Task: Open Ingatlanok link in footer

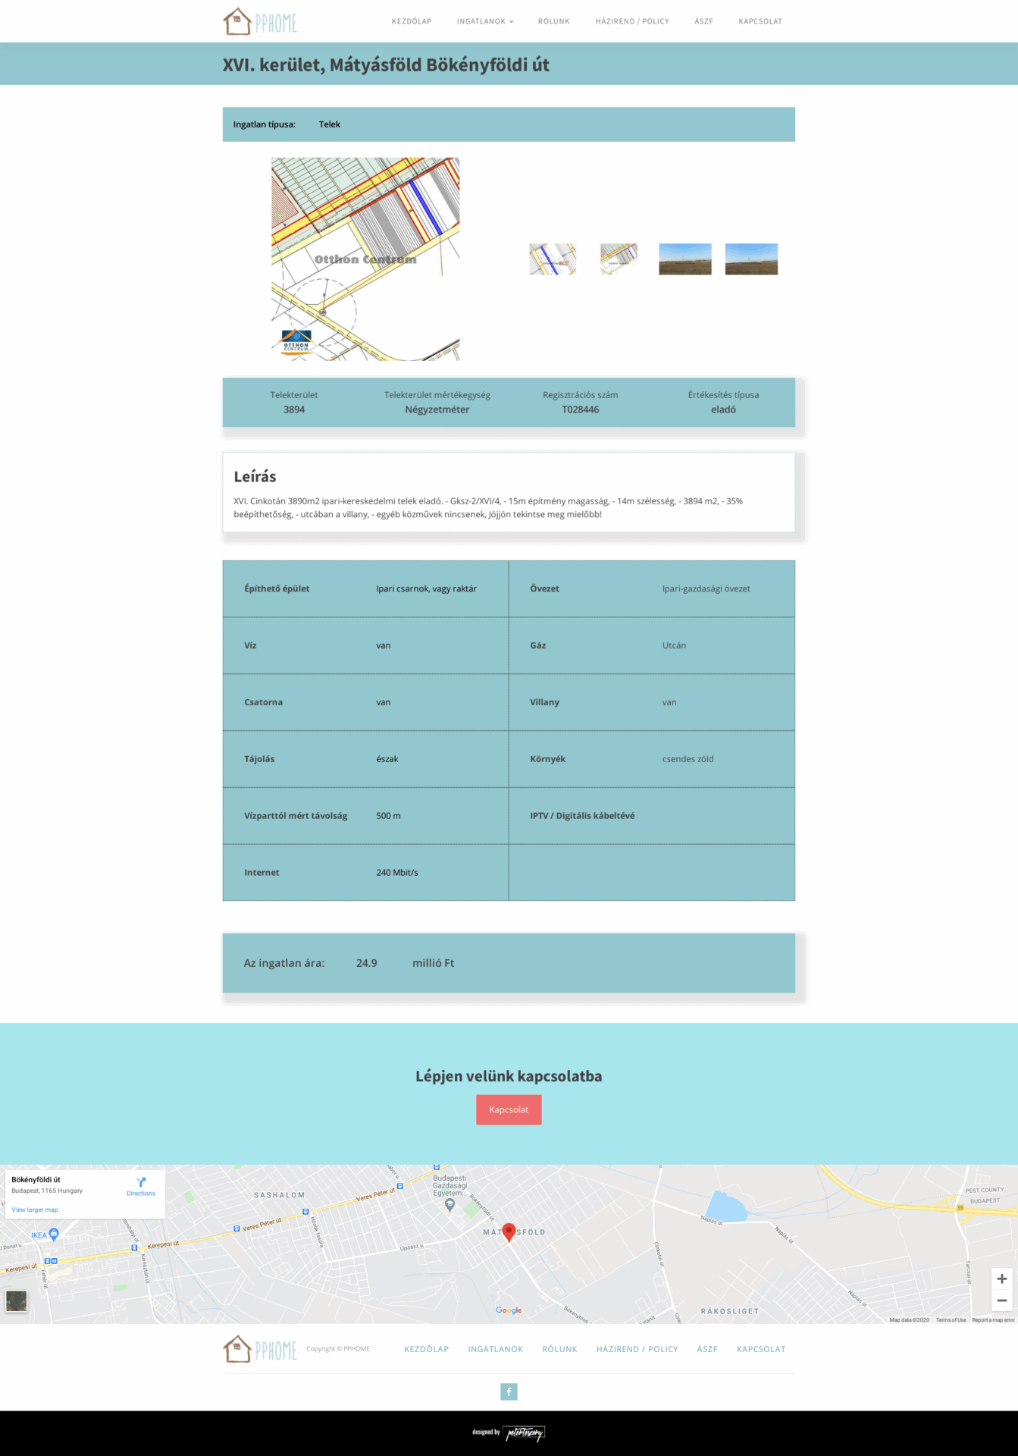Action: pyautogui.click(x=496, y=1349)
